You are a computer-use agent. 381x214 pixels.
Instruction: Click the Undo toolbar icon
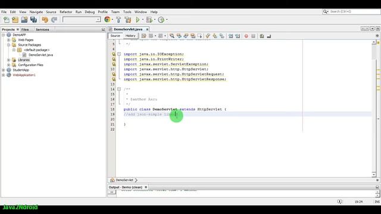pos(45,20)
